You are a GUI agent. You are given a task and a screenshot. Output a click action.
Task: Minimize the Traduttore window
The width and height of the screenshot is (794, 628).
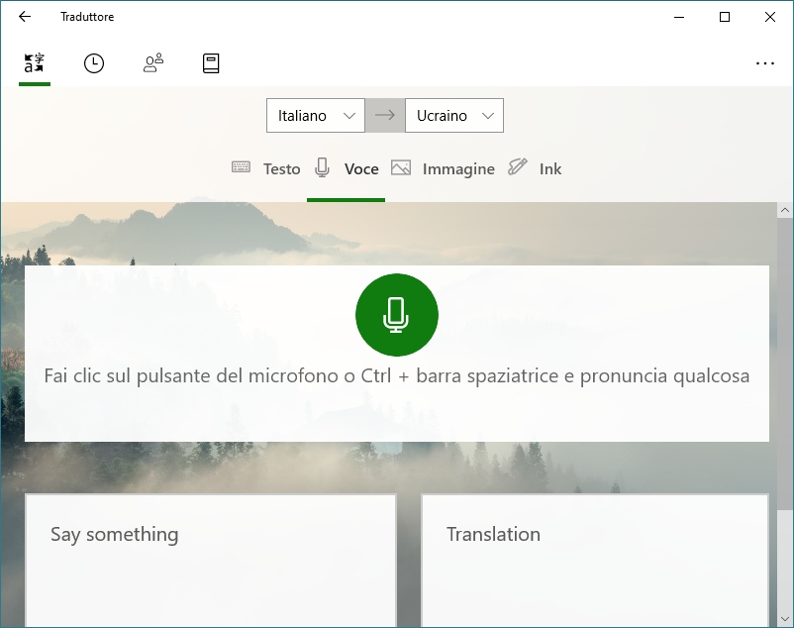[679, 17]
